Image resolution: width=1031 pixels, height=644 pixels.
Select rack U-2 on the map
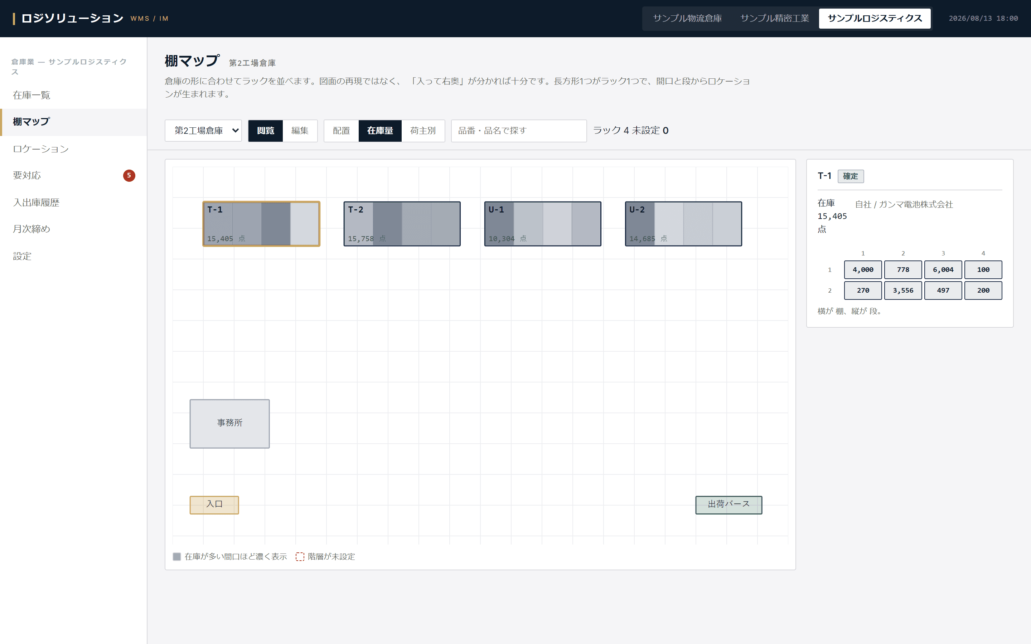683,224
